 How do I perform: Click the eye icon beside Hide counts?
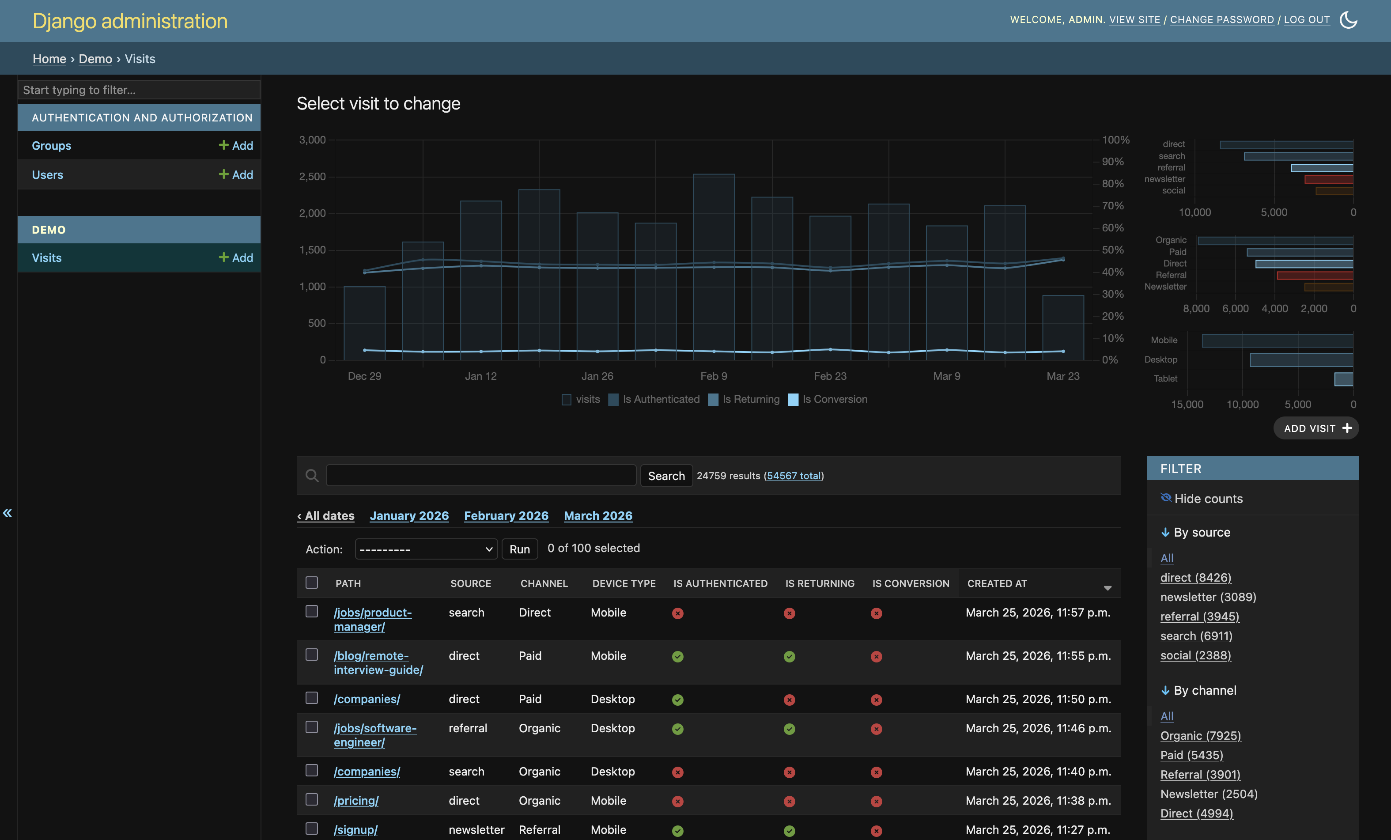point(1166,497)
